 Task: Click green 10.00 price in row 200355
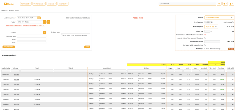coord(222,89)
